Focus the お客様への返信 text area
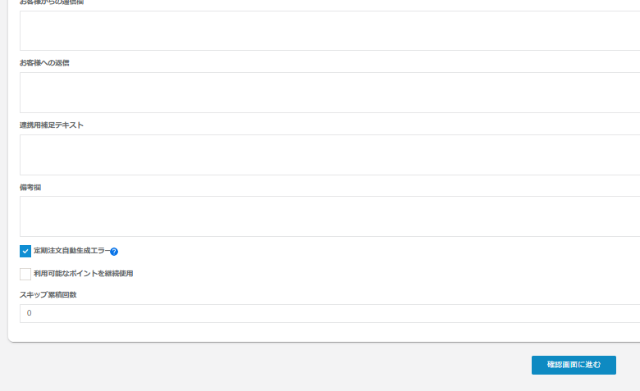 pyautogui.click(x=328, y=93)
